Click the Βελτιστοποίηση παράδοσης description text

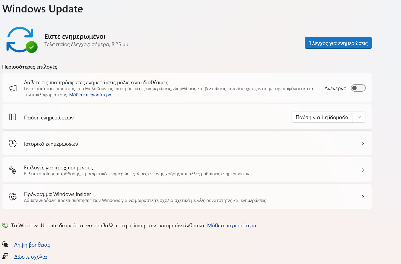pyautogui.click(x=136, y=174)
